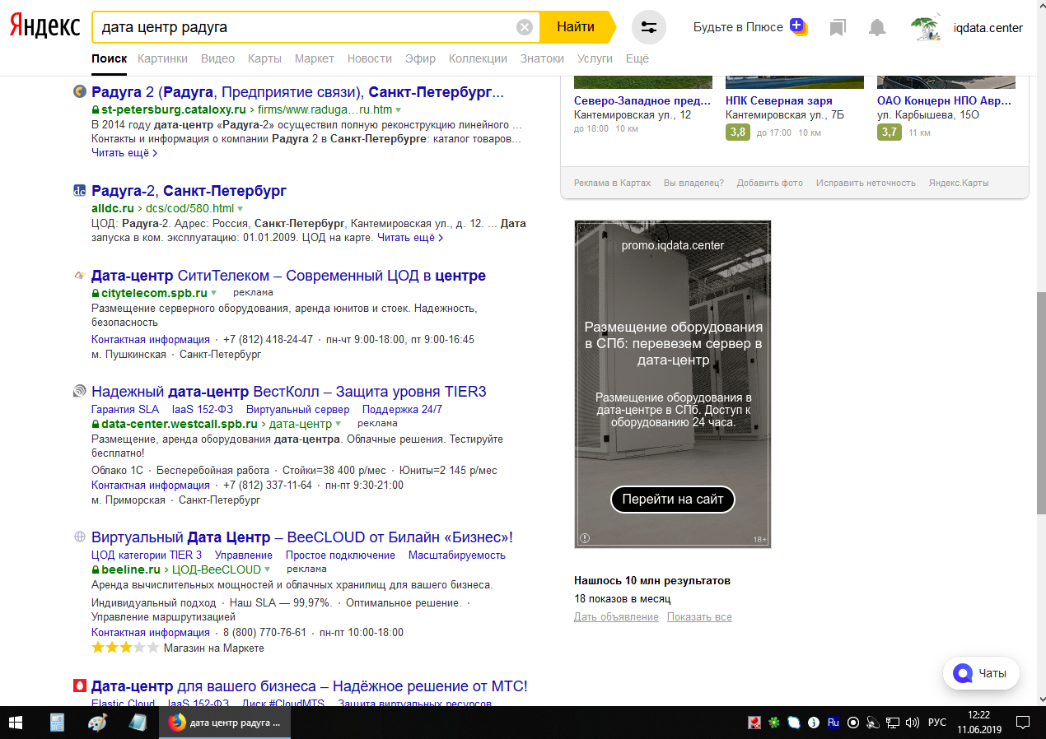Open НПК Северная заря map card
Viewport: 1046px width, 739px height.
tap(779, 101)
